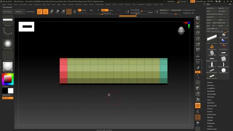Expand the ArrayMesh palette section
Viewport: 233px width, 131px height.
point(211,88)
